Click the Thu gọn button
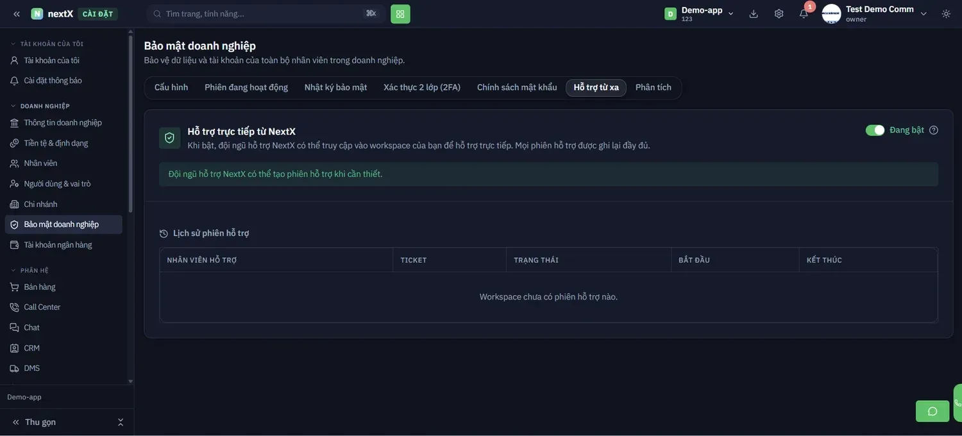962x436 pixels. pos(40,422)
